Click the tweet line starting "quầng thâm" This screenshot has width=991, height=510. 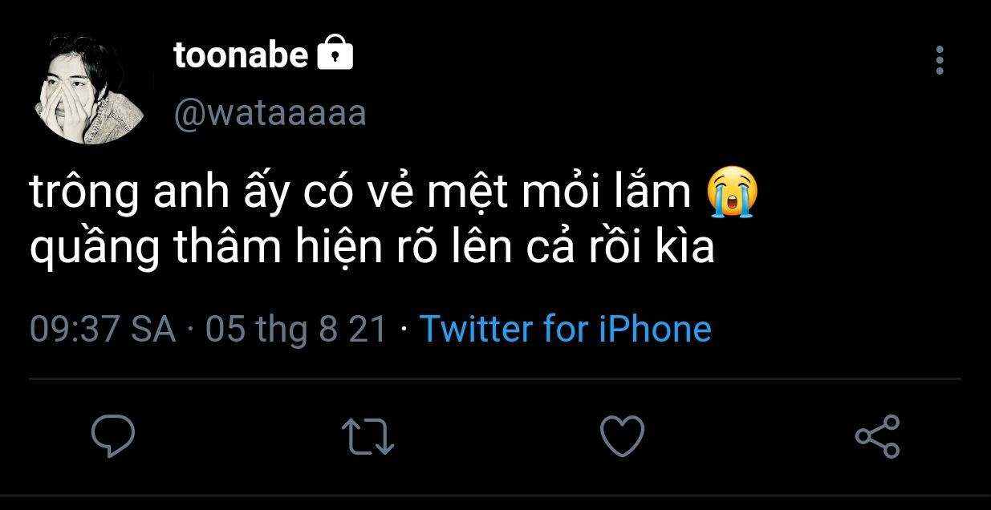point(372,249)
